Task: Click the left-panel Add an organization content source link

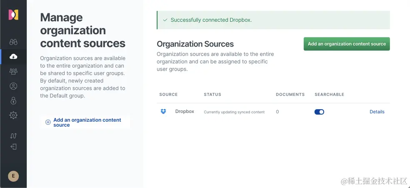Action: pos(87,122)
